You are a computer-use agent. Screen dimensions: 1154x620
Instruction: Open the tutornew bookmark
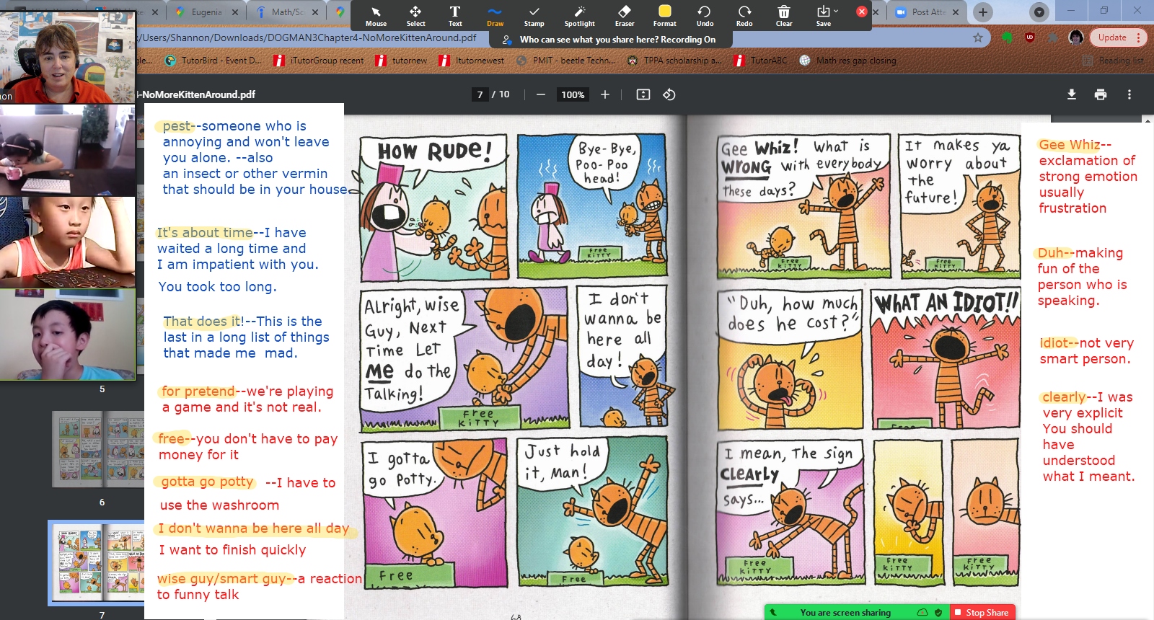[401, 61]
